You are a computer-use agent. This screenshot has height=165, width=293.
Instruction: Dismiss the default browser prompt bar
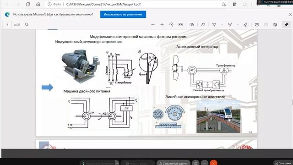click(x=290, y=14)
